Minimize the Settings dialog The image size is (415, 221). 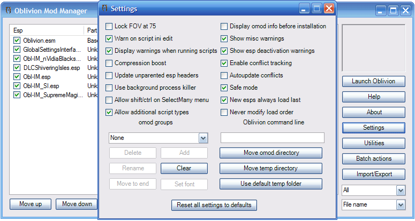304,9
